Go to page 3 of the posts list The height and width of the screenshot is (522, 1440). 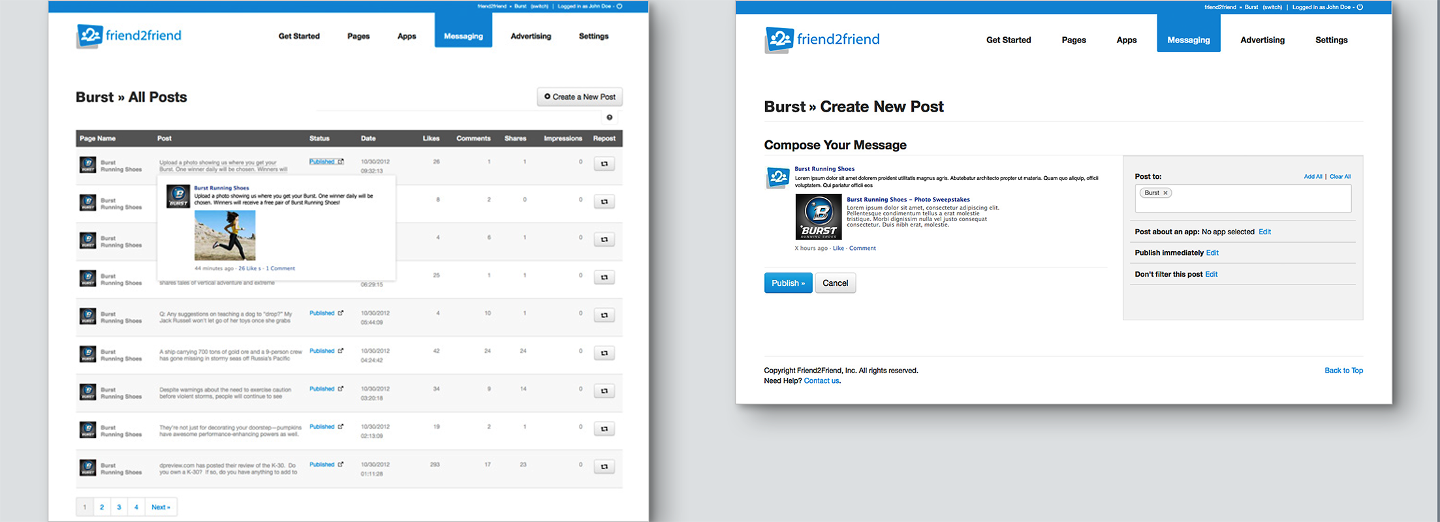119,507
